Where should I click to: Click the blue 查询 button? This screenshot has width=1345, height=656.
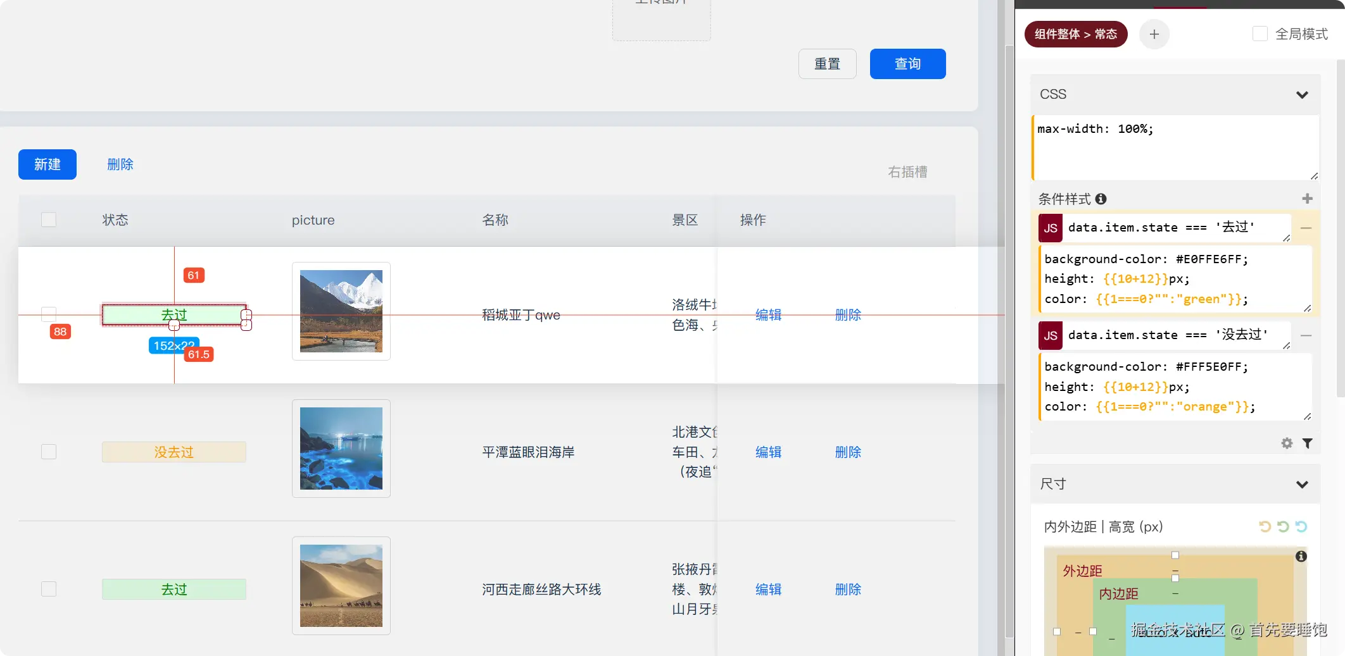[907, 64]
